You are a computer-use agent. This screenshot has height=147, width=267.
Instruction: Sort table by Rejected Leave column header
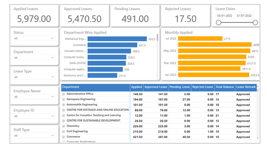coord(203,87)
